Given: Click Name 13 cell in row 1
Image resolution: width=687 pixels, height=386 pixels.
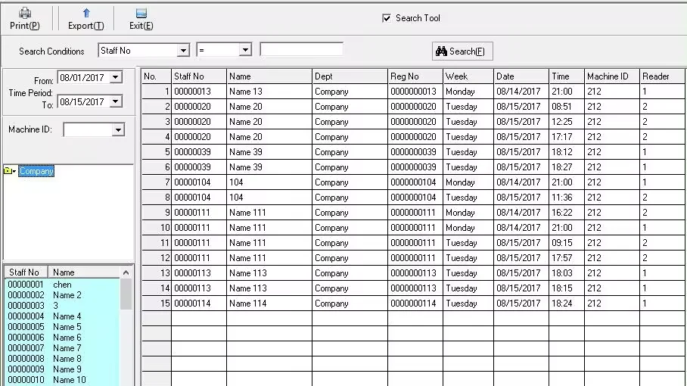Looking at the screenshot, I should [269, 92].
